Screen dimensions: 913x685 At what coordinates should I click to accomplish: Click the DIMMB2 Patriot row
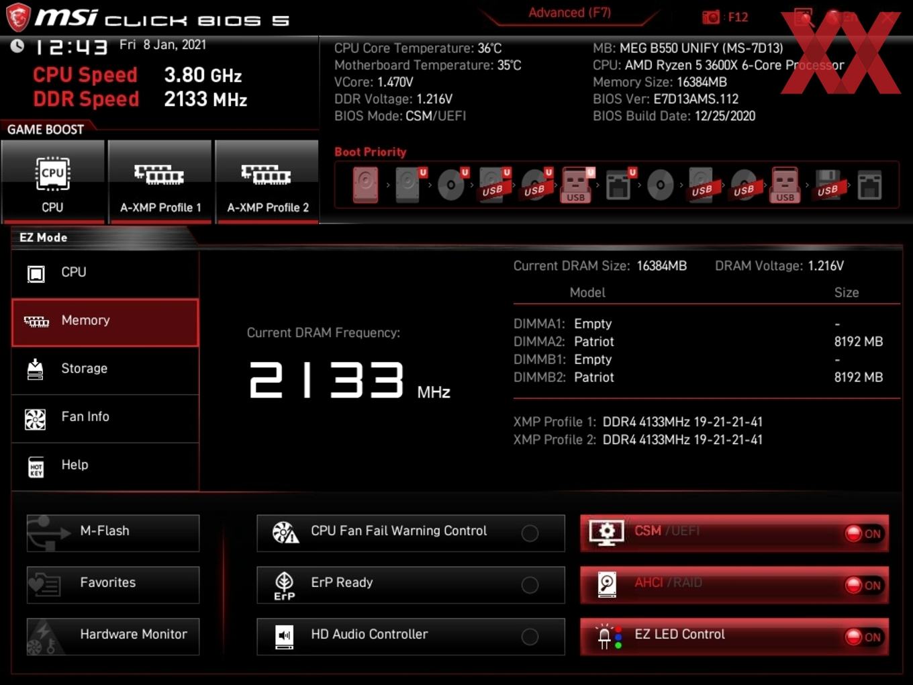click(698, 377)
